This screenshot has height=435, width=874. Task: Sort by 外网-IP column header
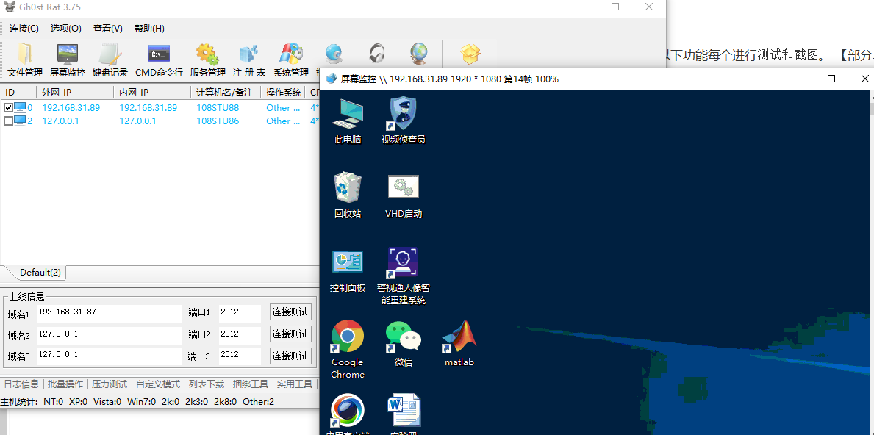(x=75, y=93)
